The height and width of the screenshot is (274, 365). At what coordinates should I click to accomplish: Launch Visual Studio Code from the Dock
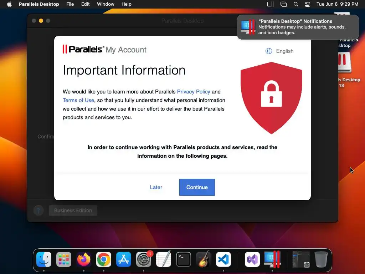coord(223,259)
